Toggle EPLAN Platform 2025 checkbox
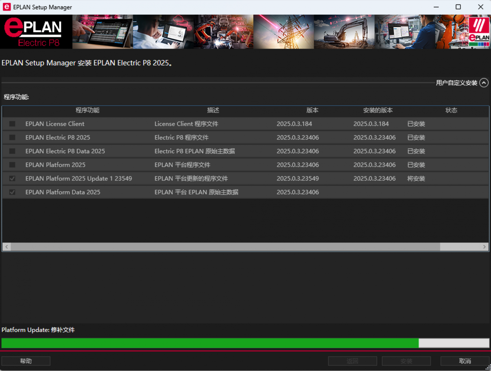The width and height of the screenshot is (491, 371). 12,165
